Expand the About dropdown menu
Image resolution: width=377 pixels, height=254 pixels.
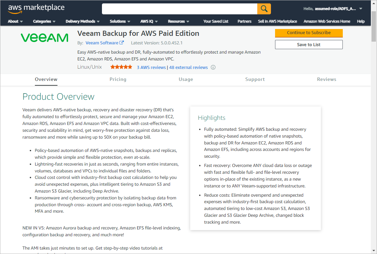coord(15,21)
